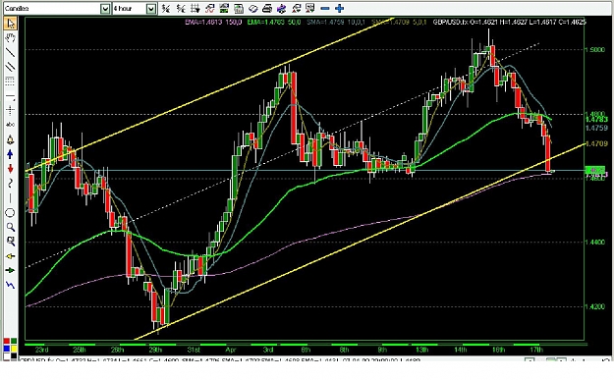The image size is (614, 380).
Task: Pick the yellow color swatch
Action: (x=14, y=349)
